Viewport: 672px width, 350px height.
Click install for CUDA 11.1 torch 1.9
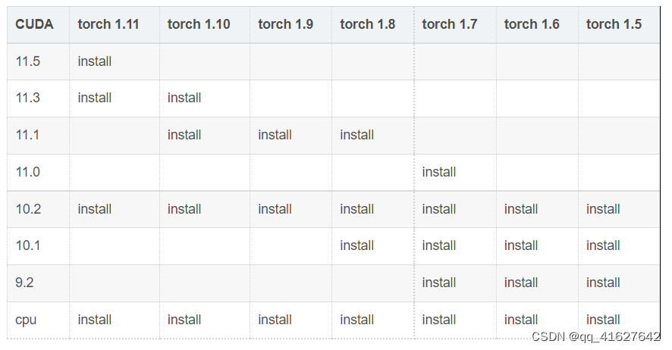275,135
